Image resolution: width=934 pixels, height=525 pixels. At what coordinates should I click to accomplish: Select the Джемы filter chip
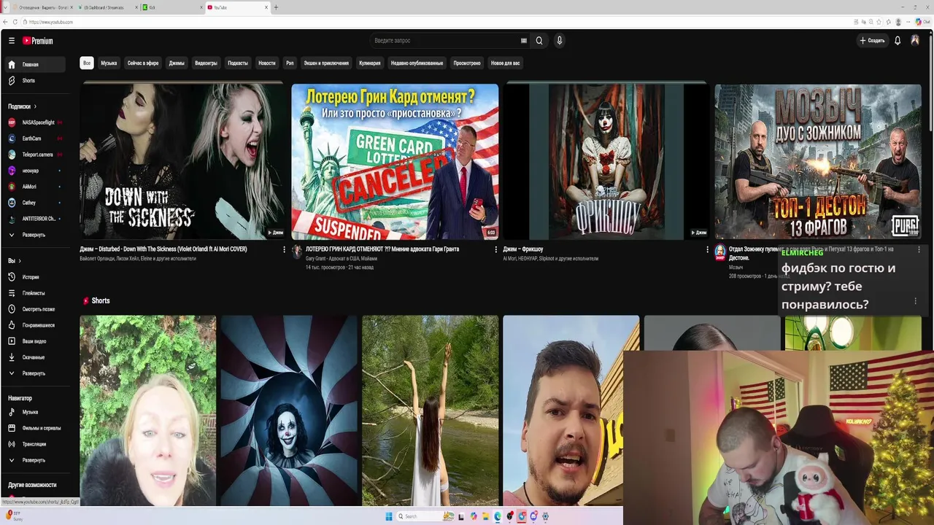pyautogui.click(x=177, y=63)
